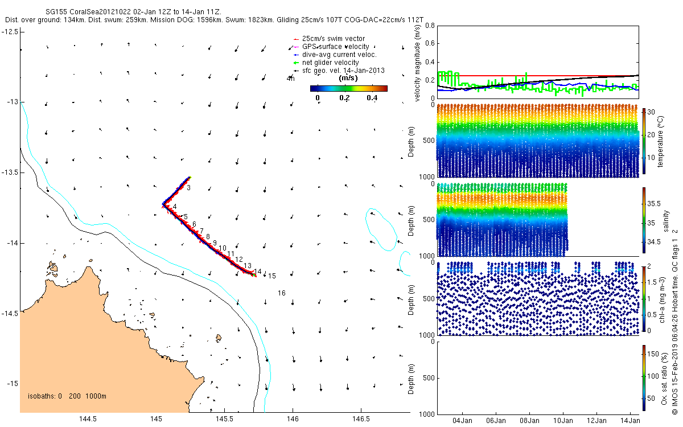This screenshot has height=427, width=683.
Task: Click the '0.8' tick on the velocity magnitude axis
Action: tap(430, 26)
